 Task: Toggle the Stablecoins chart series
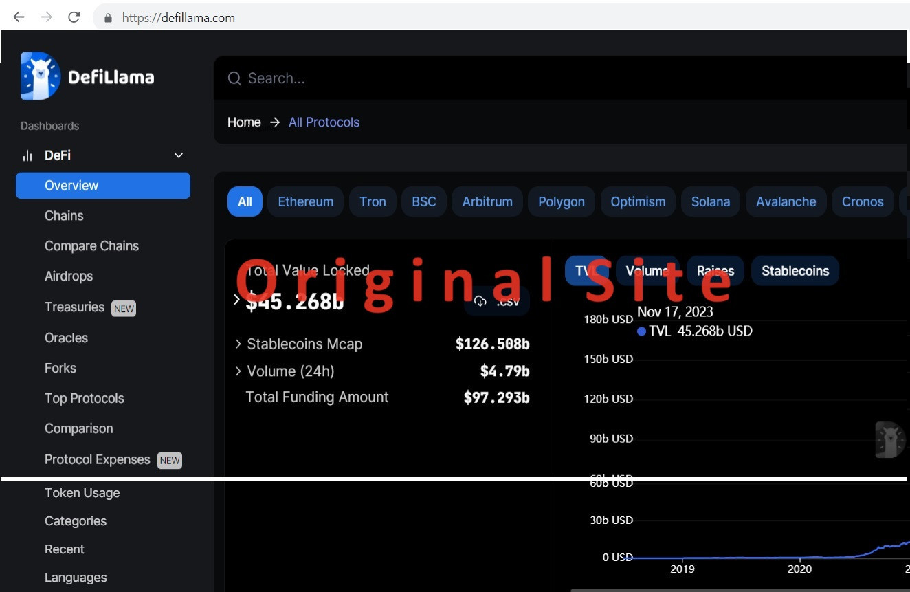795,271
